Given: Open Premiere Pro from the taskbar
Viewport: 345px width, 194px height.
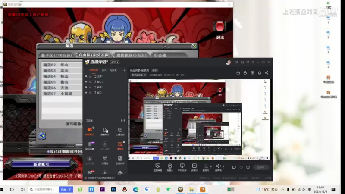Looking at the screenshot, I should (x=102, y=189).
